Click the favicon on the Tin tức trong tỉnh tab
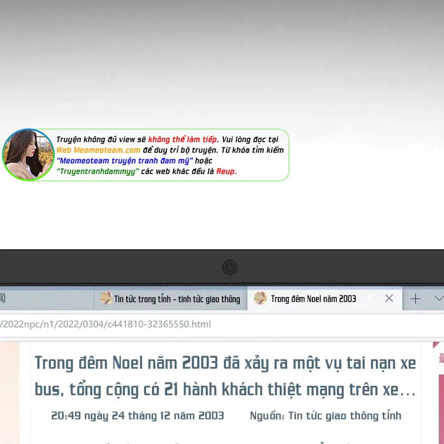Viewport: 444px width, 444px height. 105,298
